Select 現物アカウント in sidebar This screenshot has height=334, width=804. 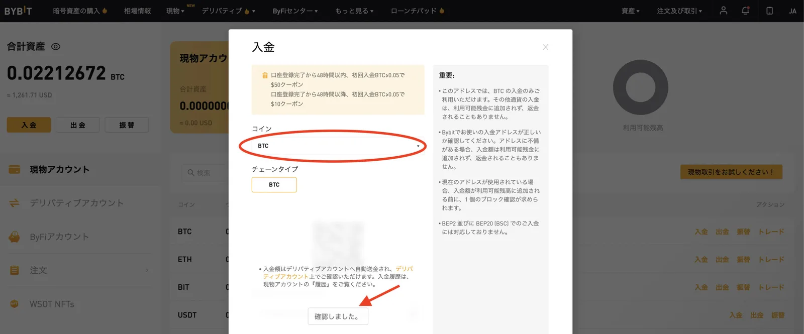click(59, 170)
